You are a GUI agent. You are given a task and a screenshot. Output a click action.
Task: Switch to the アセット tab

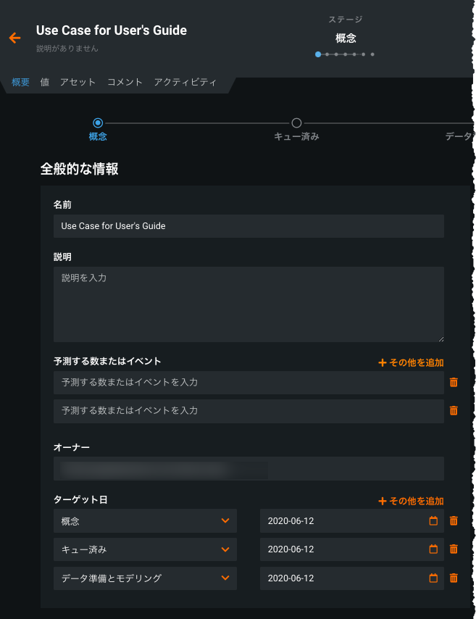click(78, 82)
